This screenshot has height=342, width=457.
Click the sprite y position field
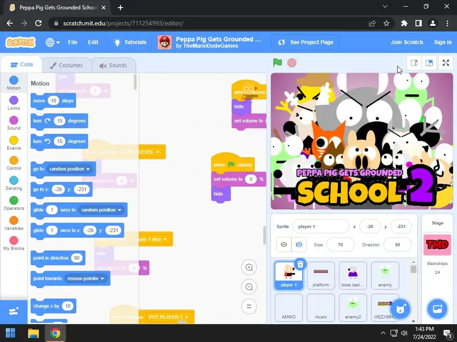pyautogui.click(x=401, y=227)
